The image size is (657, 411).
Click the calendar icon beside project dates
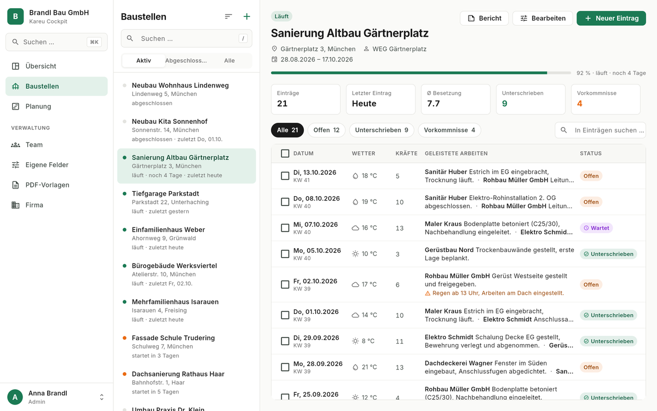274,59
